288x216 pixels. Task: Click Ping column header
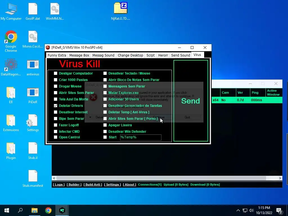tap(258, 93)
